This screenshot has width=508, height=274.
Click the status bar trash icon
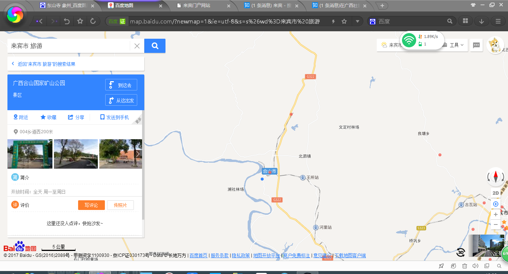[464, 266]
